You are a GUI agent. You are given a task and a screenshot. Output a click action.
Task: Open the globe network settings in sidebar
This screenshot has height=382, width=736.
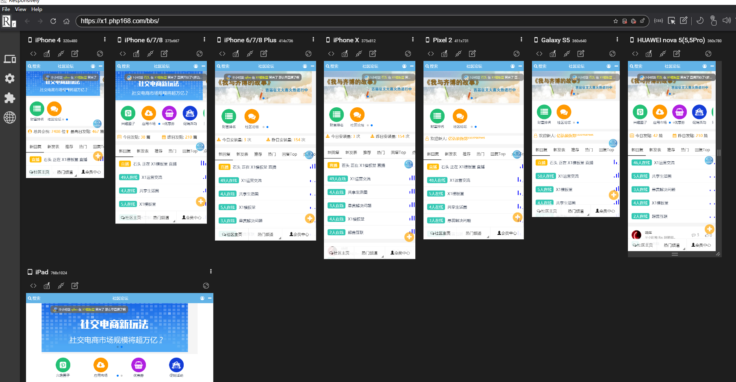[x=10, y=117]
